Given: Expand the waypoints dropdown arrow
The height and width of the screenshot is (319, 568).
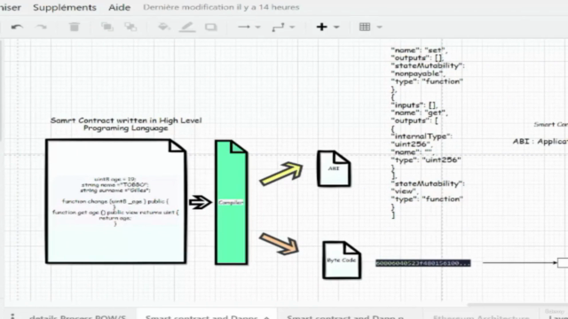Looking at the screenshot, I should click(292, 27).
